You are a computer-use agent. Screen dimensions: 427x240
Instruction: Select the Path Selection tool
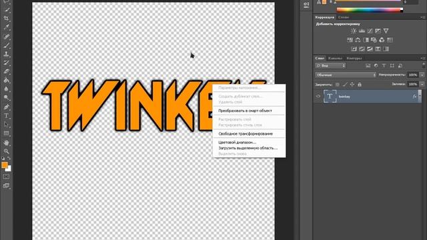(6, 125)
